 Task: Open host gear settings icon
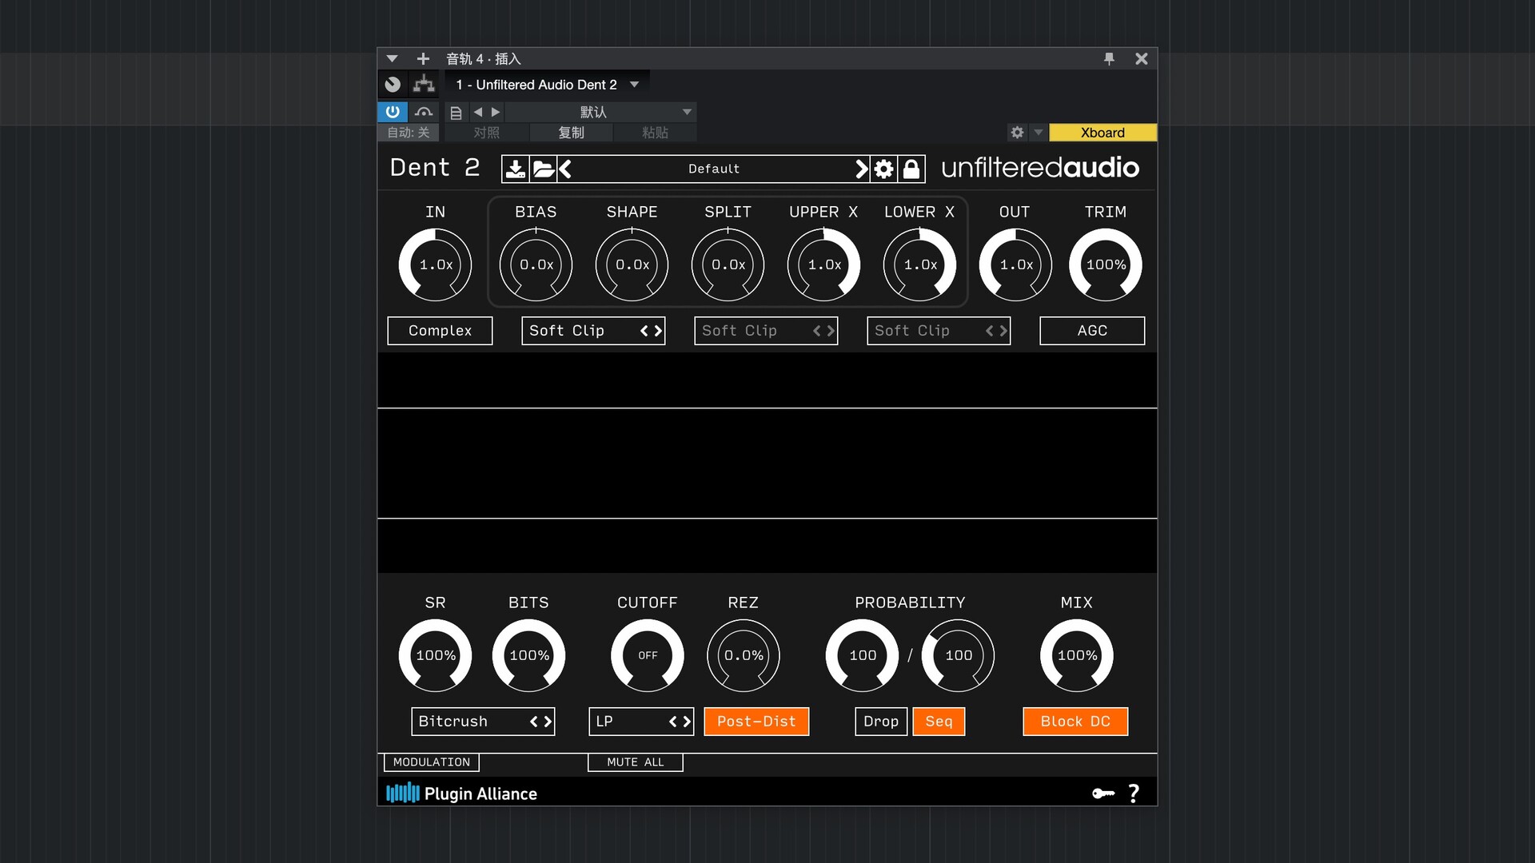coord(1017,133)
